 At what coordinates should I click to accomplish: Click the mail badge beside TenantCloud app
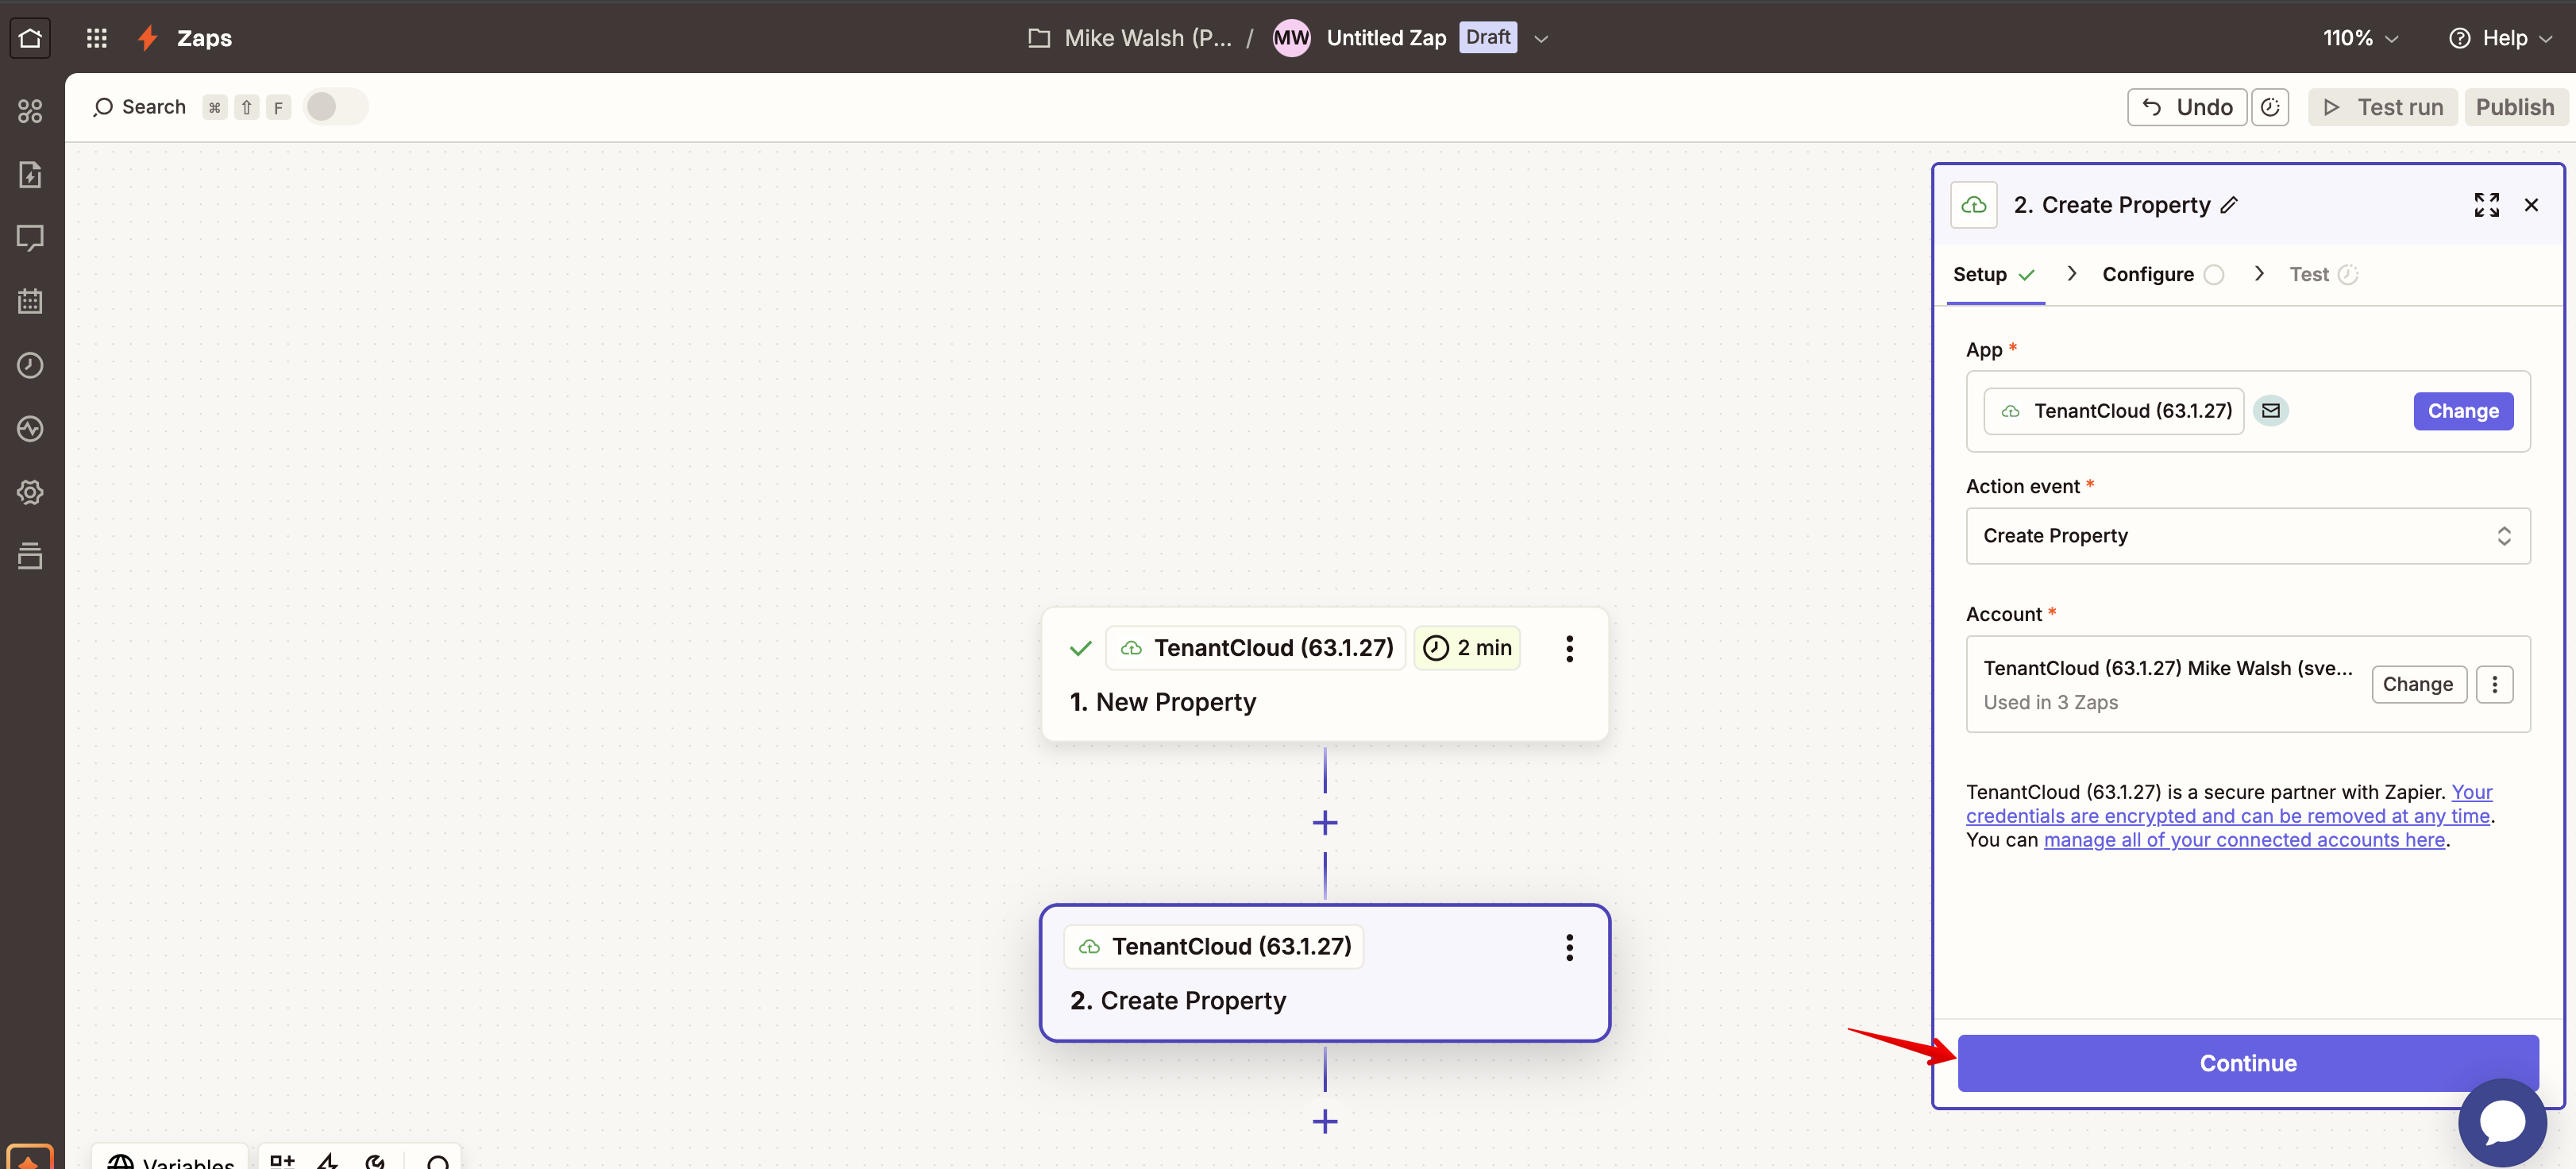2271,411
